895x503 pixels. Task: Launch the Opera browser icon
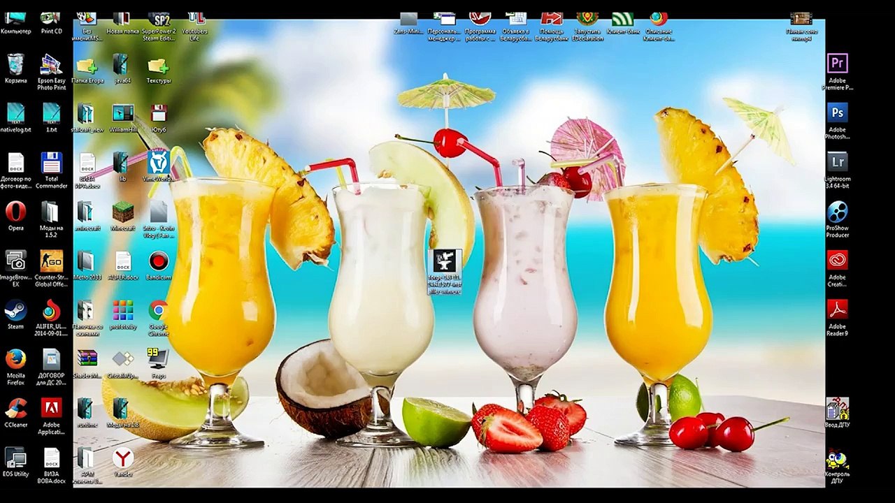(15, 216)
